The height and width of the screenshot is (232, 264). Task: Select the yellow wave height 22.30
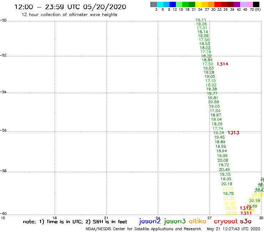click(231, 208)
